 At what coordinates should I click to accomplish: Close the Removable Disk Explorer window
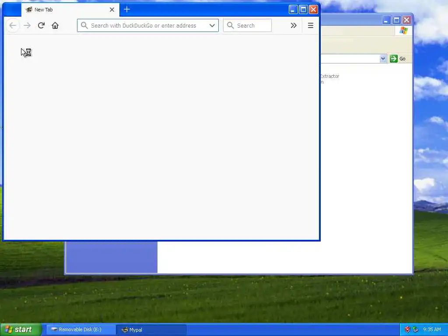pos(406,20)
